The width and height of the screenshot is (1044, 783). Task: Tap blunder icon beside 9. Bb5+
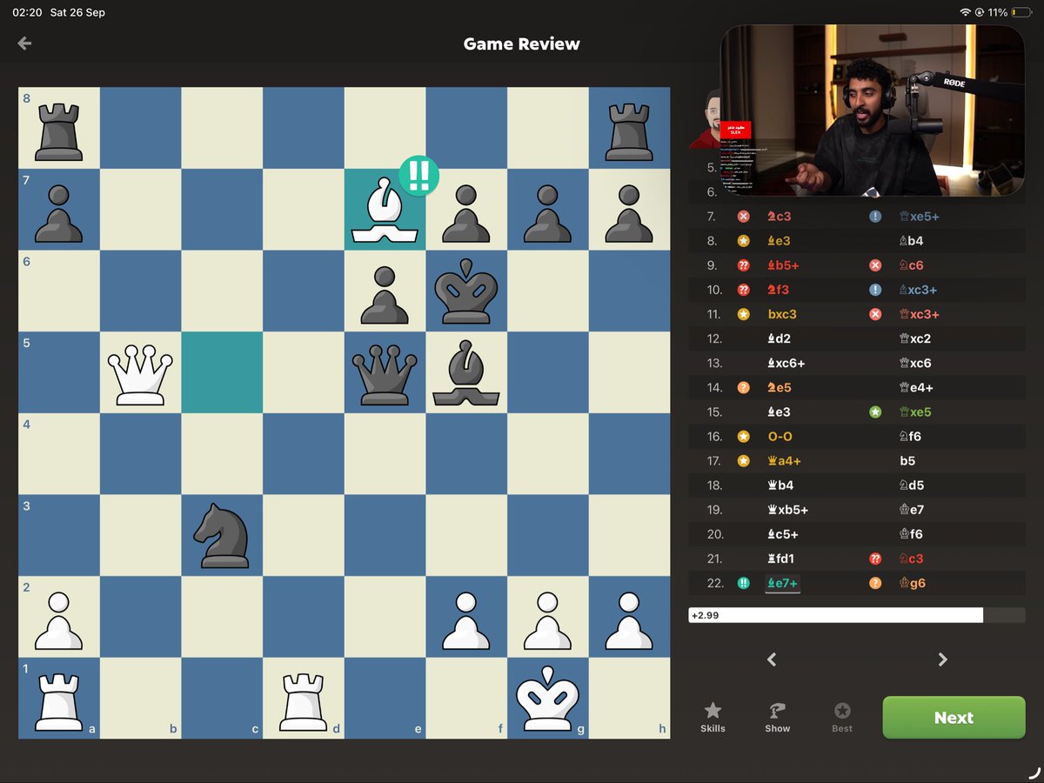coord(743,265)
